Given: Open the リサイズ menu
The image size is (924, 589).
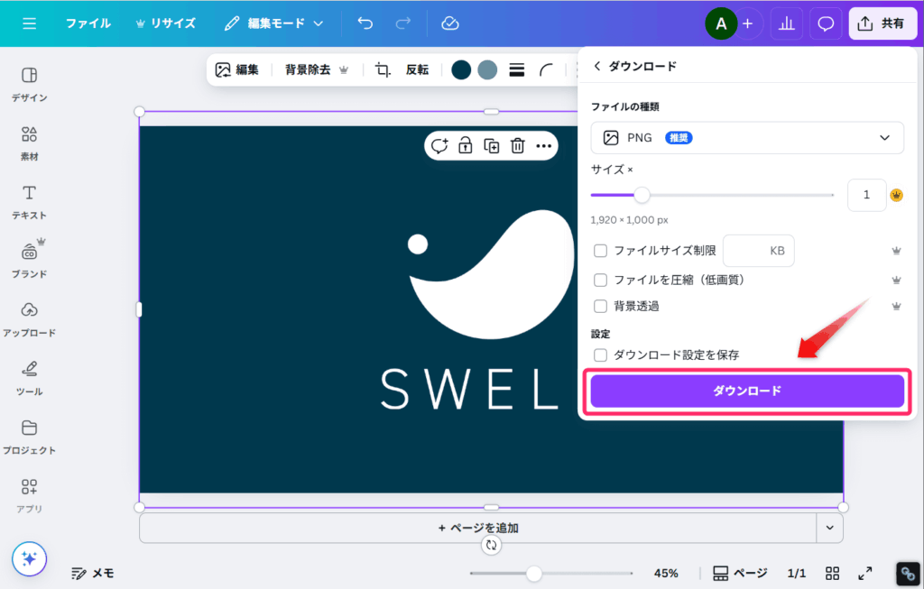Looking at the screenshot, I should 166,23.
